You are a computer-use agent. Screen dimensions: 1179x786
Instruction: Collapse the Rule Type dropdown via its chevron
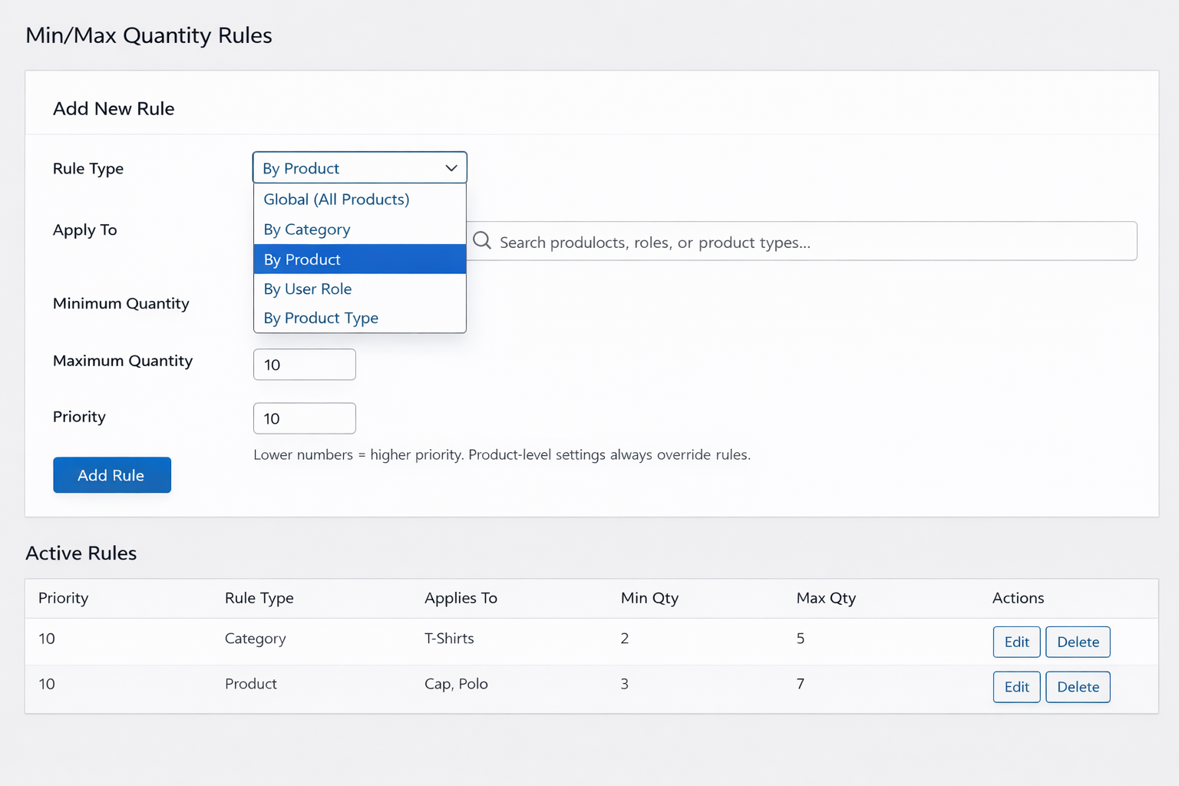451,168
